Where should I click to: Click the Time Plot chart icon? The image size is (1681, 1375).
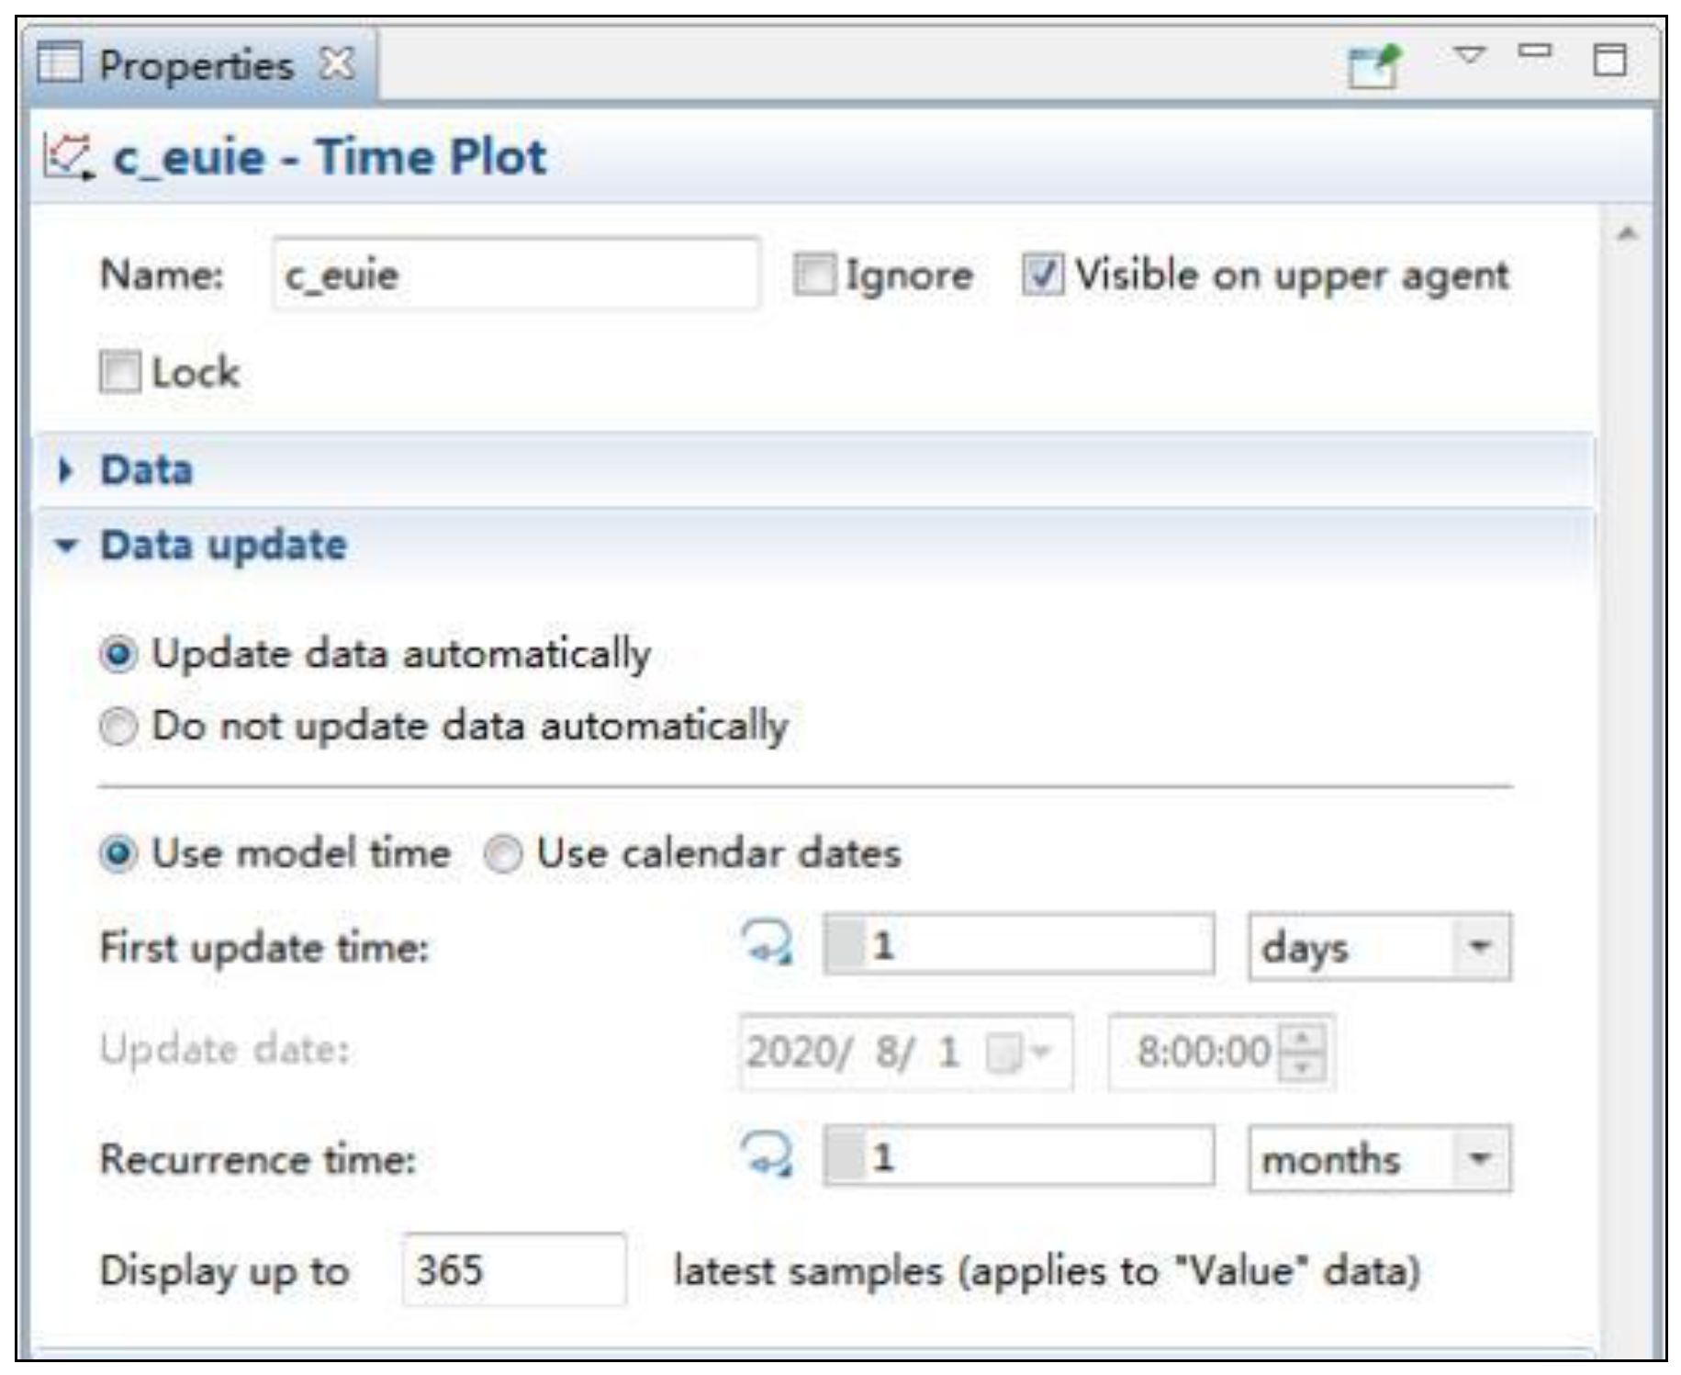(69, 157)
